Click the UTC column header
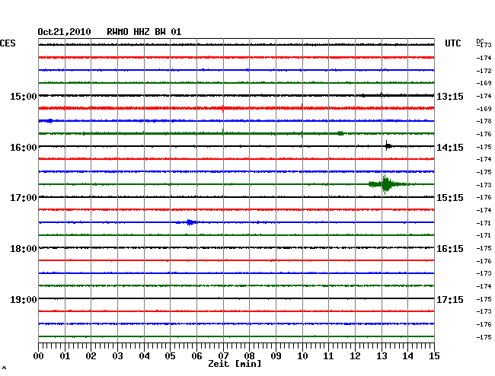The height and width of the screenshot is (376, 495). tap(452, 43)
